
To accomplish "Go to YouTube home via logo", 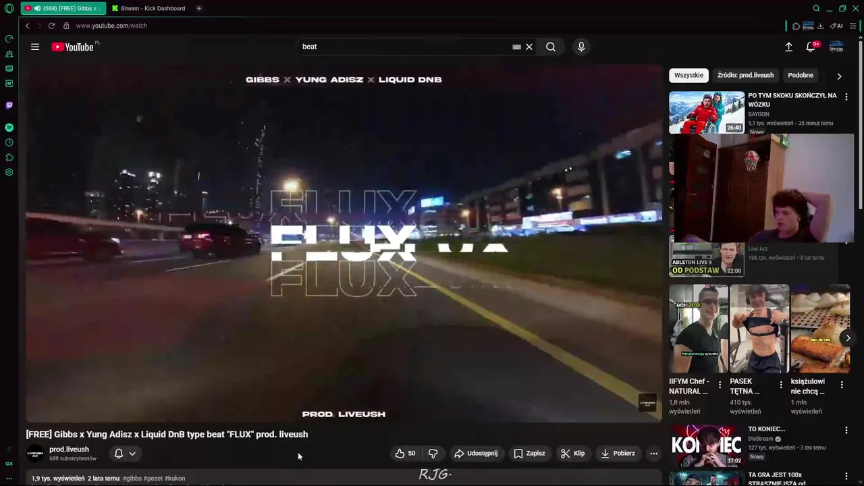I will click(72, 47).
